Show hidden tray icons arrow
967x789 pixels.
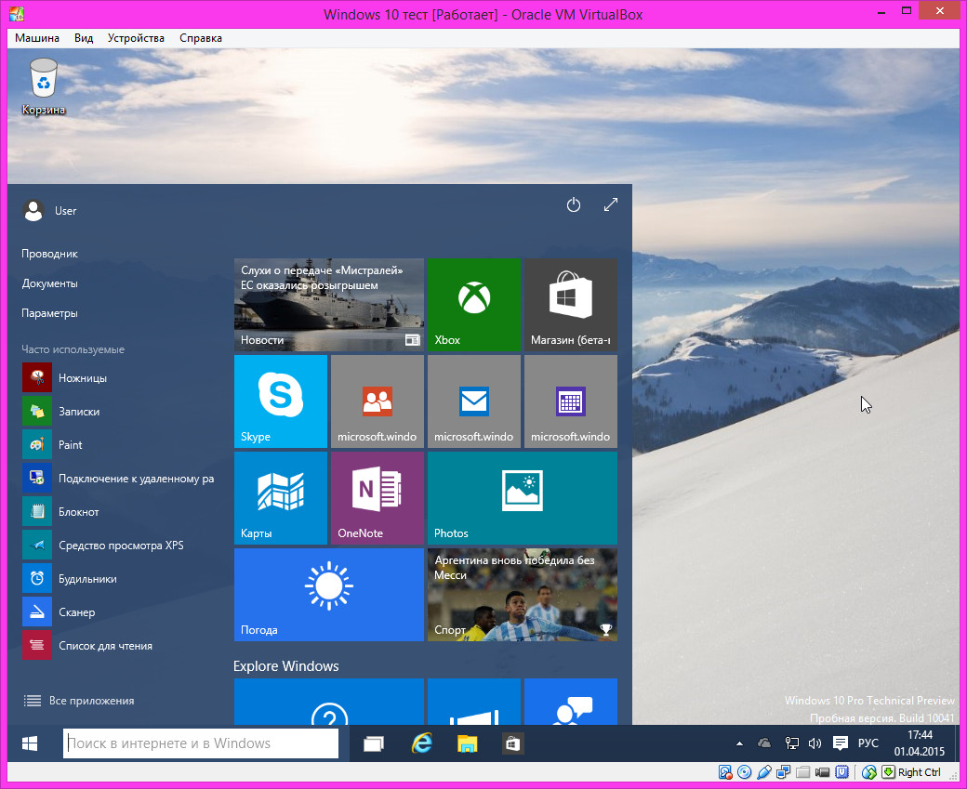[x=739, y=743]
